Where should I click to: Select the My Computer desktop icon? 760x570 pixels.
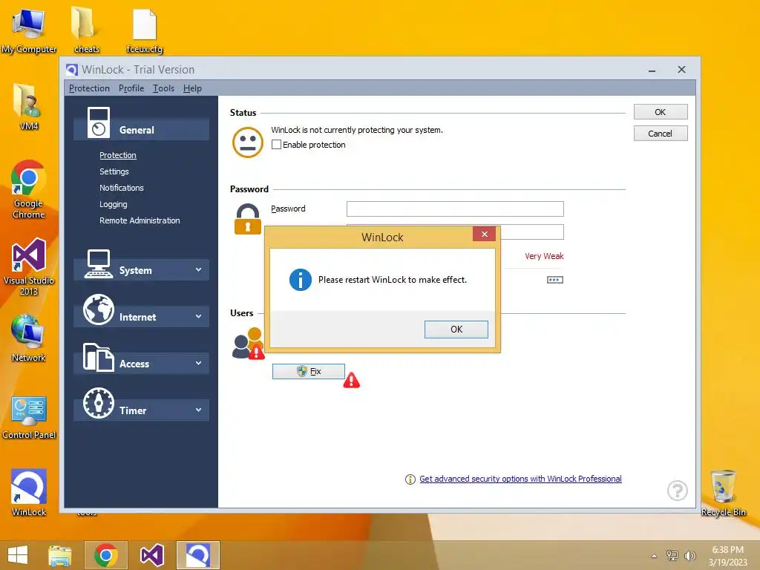pyautogui.click(x=29, y=30)
